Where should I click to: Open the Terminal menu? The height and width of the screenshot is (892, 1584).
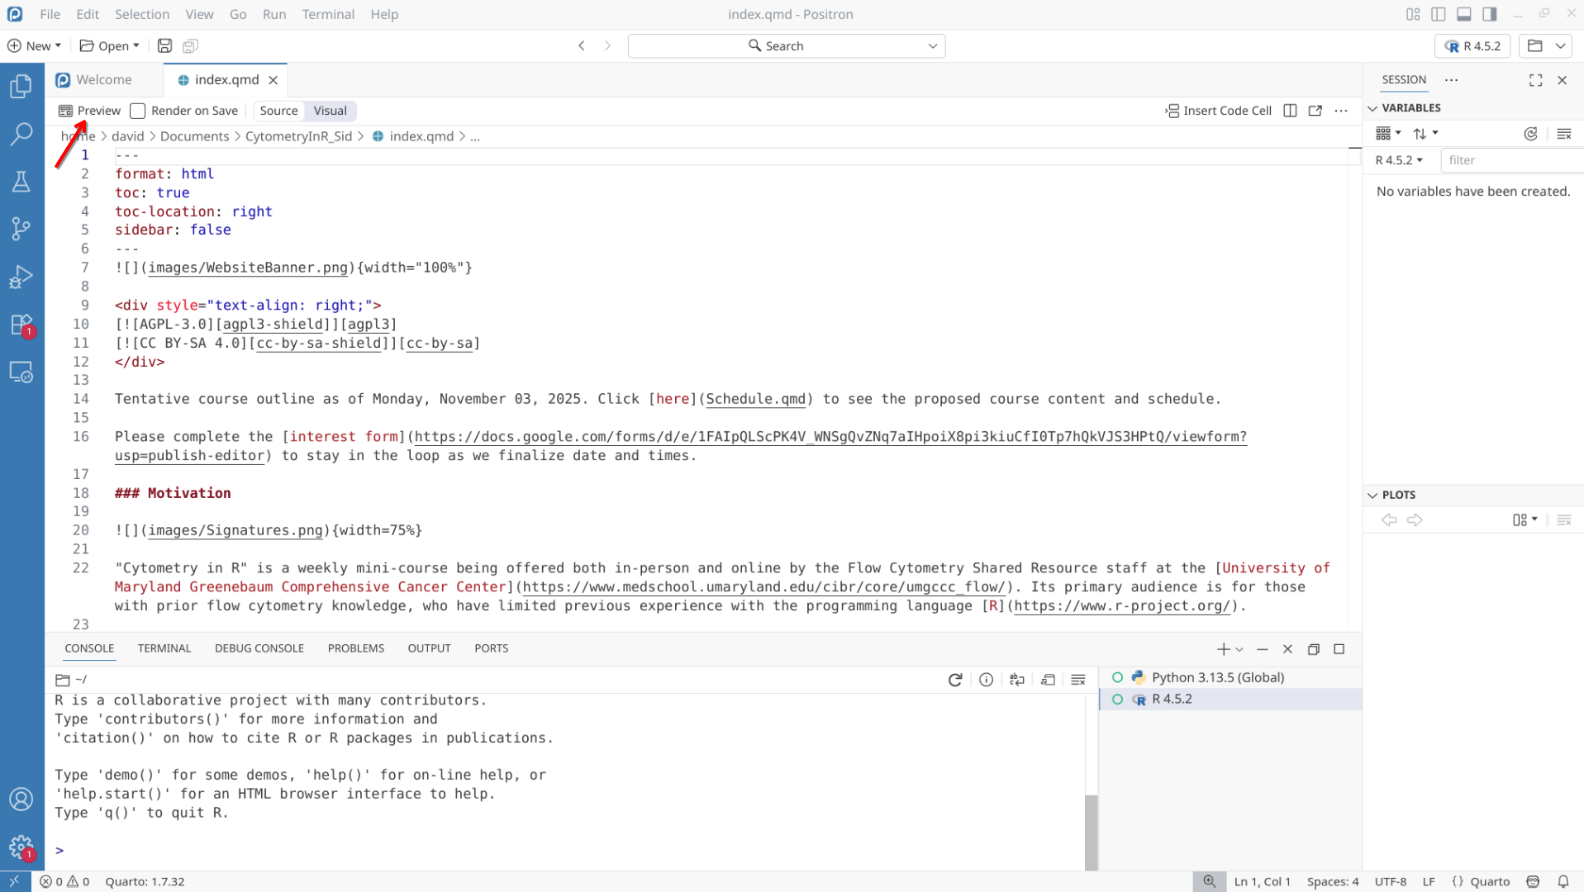click(327, 14)
